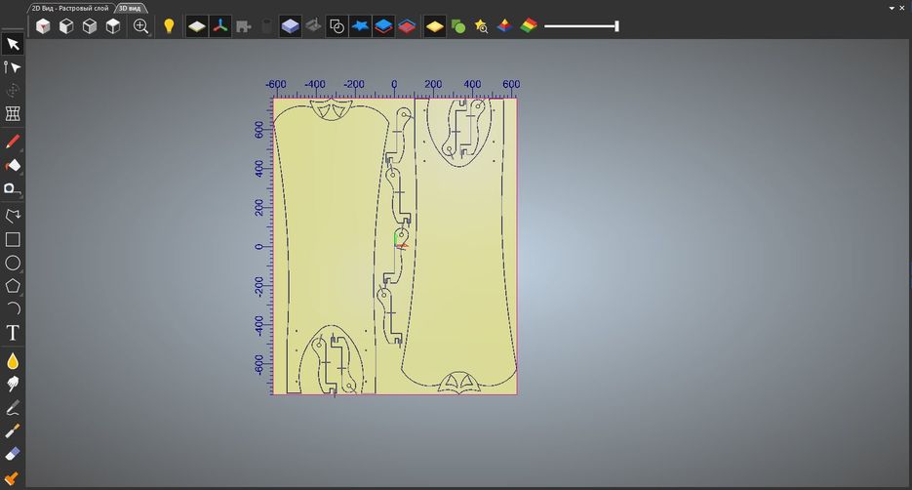Activate the node editing tool
The width and height of the screenshot is (912, 490).
13,67
